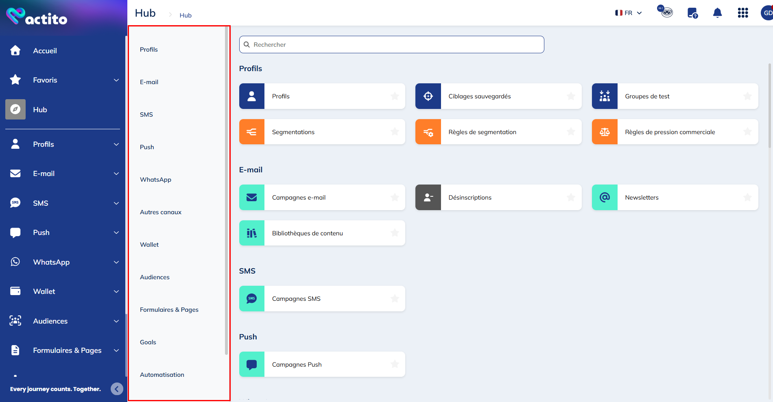Open the FR language dropdown
The width and height of the screenshot is (773, 402).
coord(628,13)
